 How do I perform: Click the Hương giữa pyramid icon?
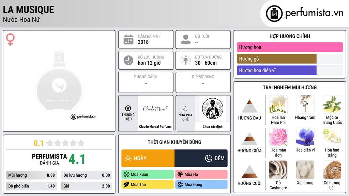pyautogui.click(x=249, y=139)
